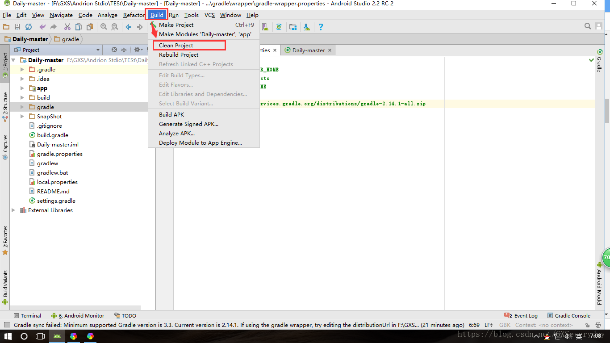Click the Forward navigation arrow

tap(140, 27)
